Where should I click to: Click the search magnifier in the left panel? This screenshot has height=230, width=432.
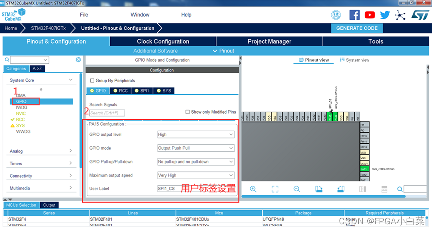[7, 60]
